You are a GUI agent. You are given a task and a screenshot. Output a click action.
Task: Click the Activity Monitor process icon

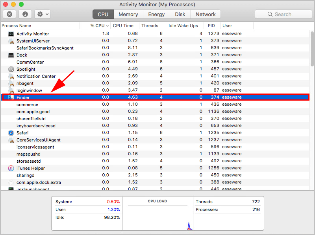(x=11, y=34)
